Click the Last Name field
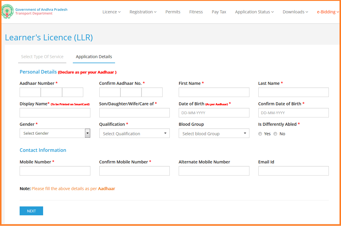This screenshot has height=226, width=341. [x=293, y=92]
